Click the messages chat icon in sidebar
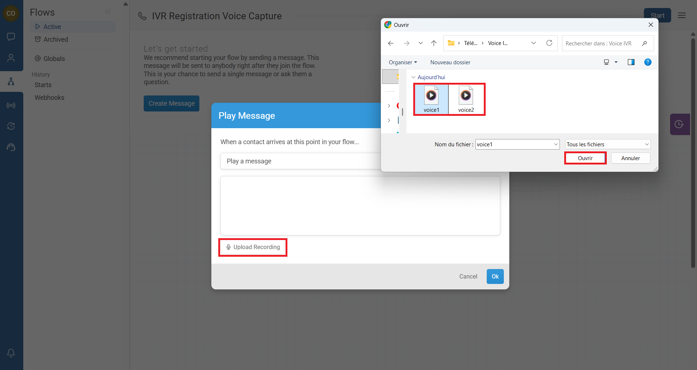 pos(11,37)
